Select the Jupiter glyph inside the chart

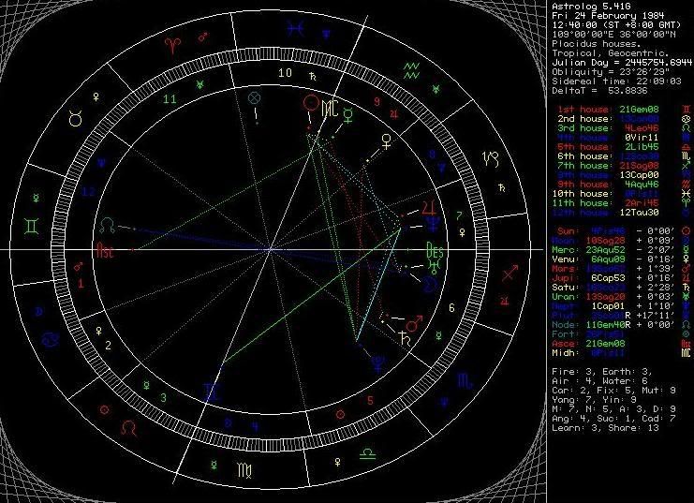pos(429,205)
